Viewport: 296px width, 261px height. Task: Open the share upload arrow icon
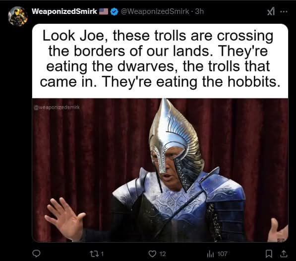point(283,254)
